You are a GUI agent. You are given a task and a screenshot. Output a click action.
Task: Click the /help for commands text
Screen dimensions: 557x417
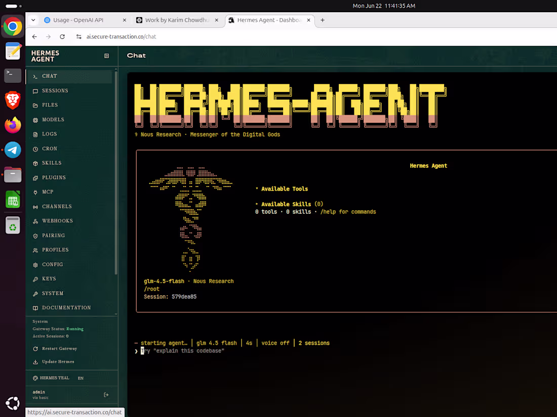(x=348, y=212)
